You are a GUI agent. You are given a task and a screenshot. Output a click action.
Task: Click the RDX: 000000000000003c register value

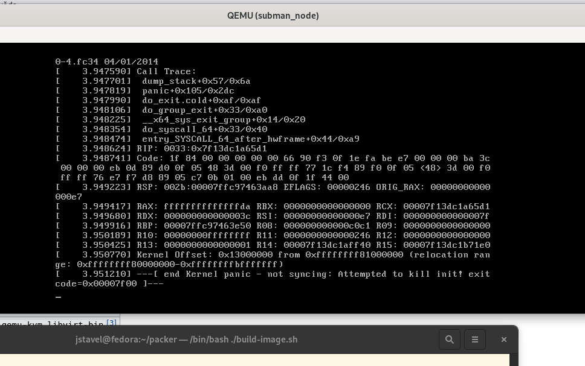point(193,216)
